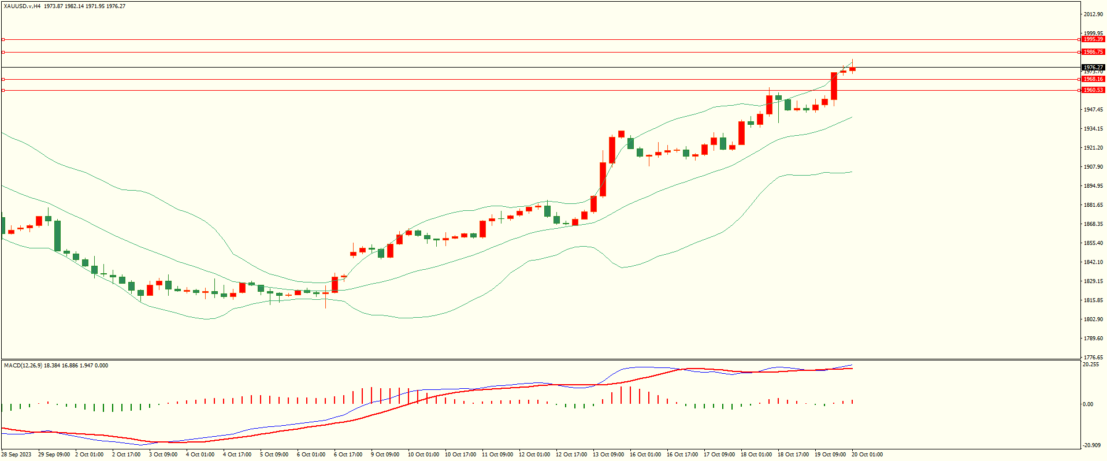Click the XAUUSD.v,H4 chart title text

(x=22, y=6)
